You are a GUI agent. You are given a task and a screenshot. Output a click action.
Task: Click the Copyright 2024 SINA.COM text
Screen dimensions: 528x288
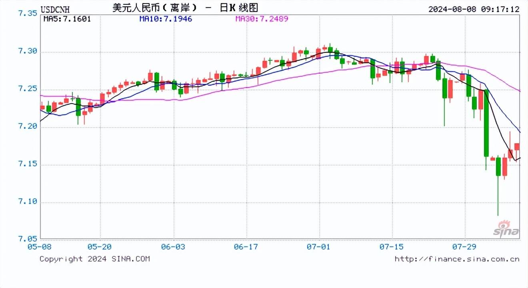[95, 259]
